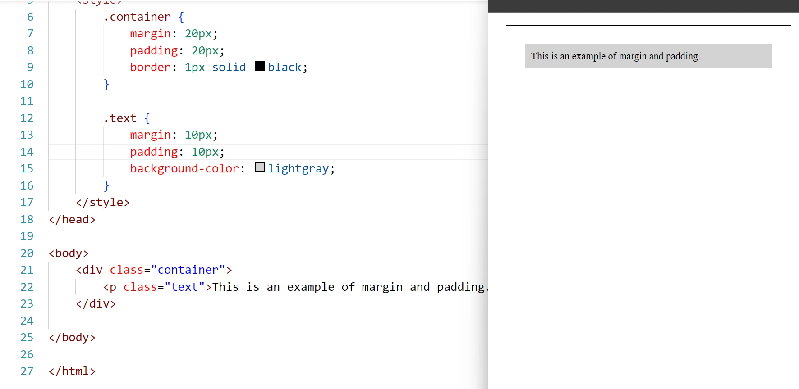Click the 'background-color' property name

click(x=184, y=169)
